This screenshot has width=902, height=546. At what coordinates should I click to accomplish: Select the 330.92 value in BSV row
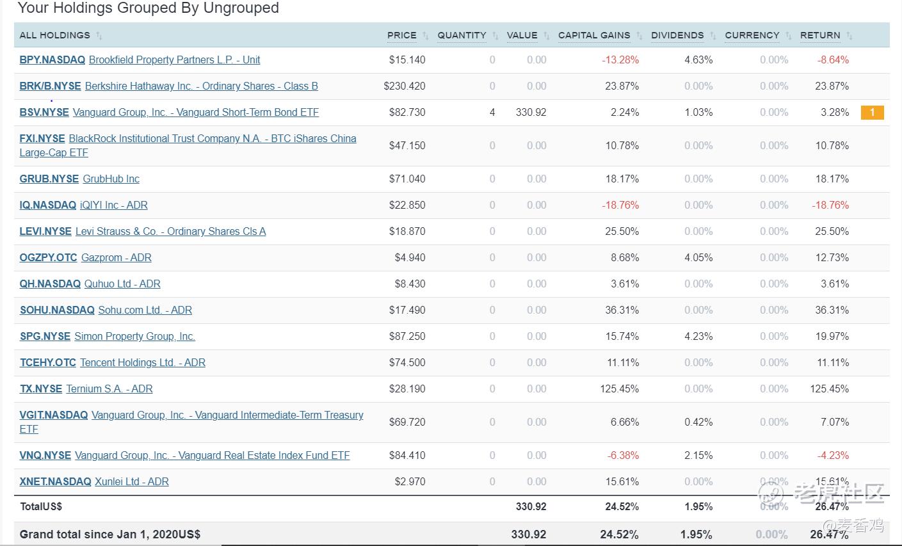pos(531,112)
